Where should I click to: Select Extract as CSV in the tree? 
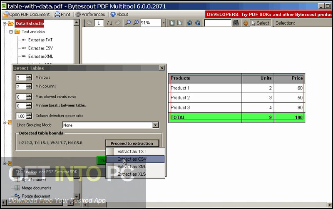click(x=40, y=48)
